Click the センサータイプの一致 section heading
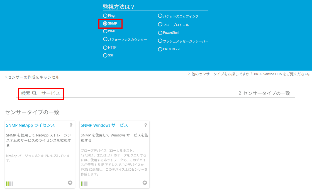The image size is (312, 194). tap(32, 112)
